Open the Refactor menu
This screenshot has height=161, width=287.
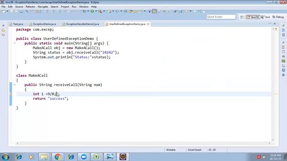(30, 7)
